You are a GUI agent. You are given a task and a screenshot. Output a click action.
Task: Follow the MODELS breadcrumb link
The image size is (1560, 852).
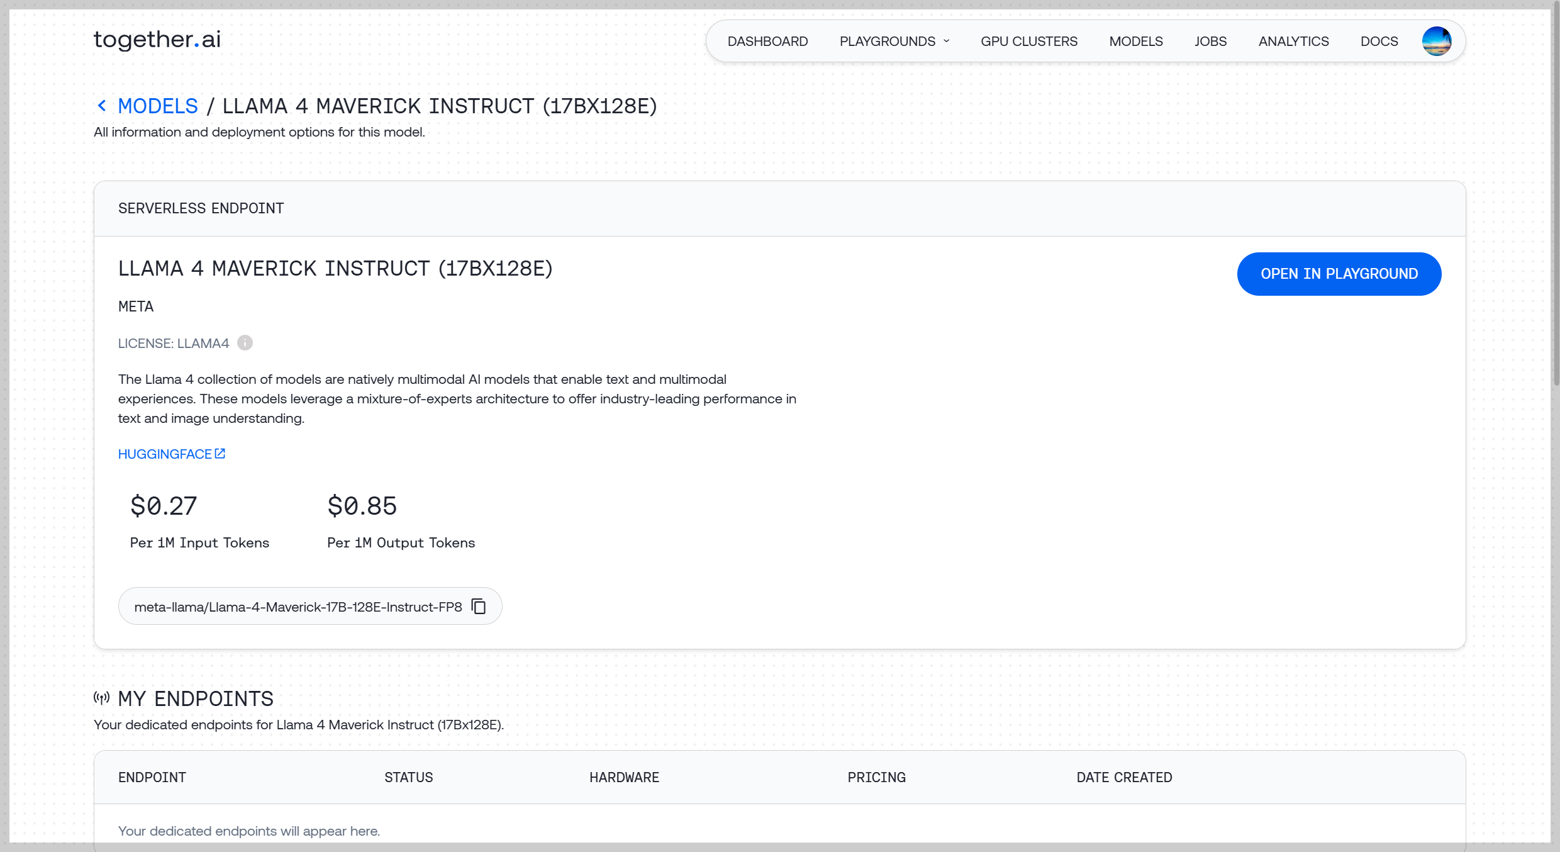click(x=158, y=106)
